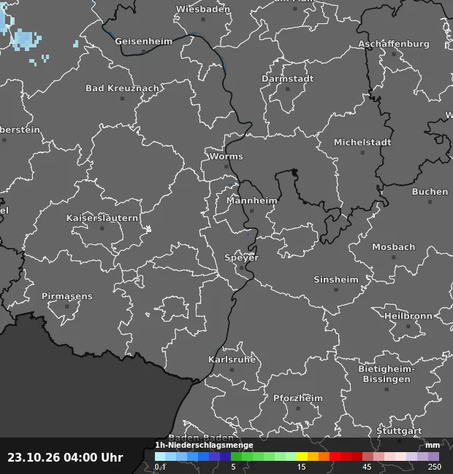This screenshot has width=453, height=474.
Task: Click the Pirmasens city label
Action: tap(67, 296)
